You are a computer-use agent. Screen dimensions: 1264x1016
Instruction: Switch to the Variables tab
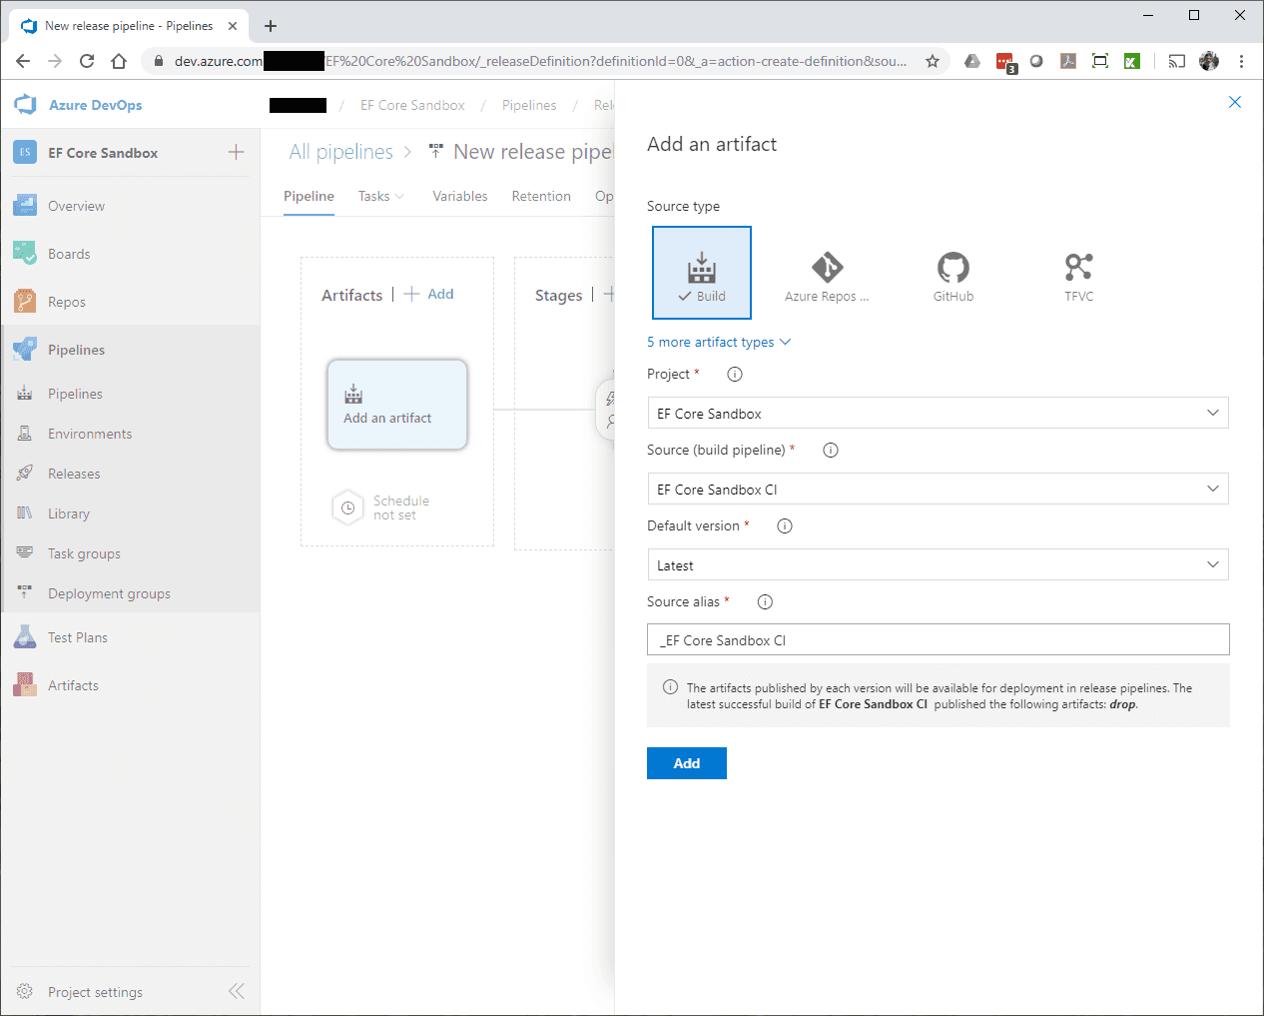tap(459, 196)
